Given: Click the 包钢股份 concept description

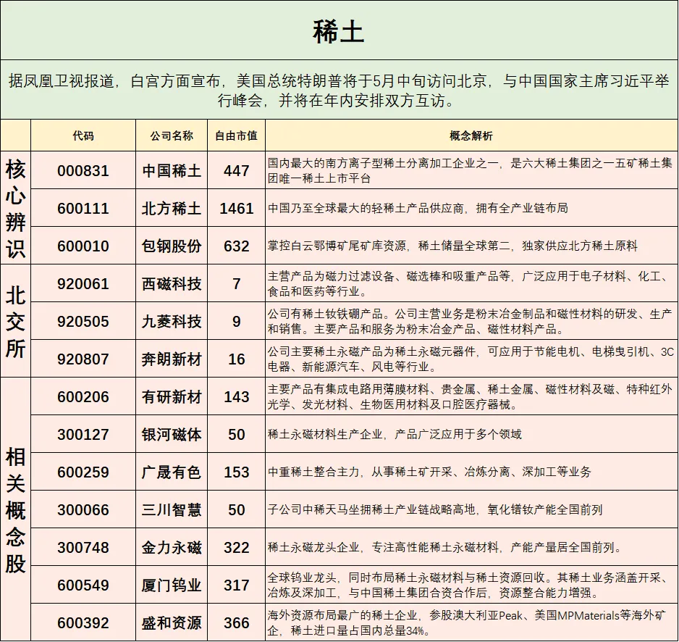Looking at the screenshot, I should [x=452, y=246].
